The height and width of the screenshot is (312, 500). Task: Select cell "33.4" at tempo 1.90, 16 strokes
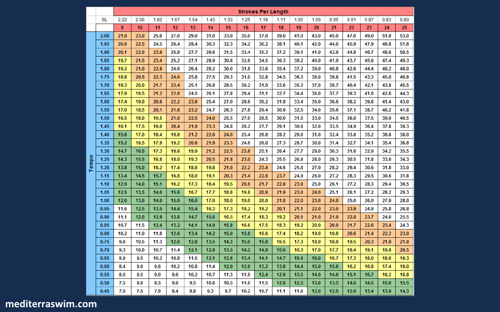[x=246, y=52]
